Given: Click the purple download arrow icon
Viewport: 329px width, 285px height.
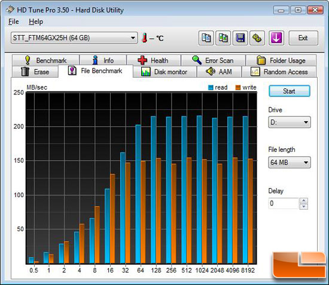Looking at the screenshot, I should (276, 38).
